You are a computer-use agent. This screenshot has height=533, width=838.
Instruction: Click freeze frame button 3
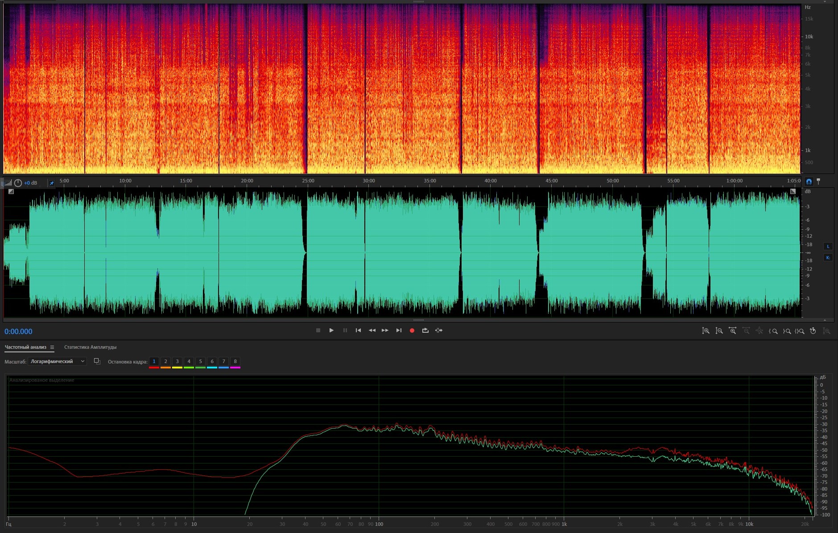point(177,361)
